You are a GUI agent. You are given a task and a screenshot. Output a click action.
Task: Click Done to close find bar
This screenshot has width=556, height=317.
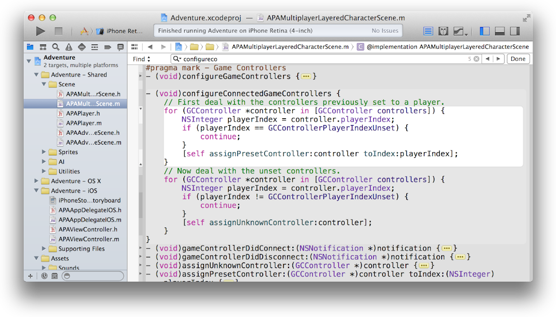pos(518,59)
